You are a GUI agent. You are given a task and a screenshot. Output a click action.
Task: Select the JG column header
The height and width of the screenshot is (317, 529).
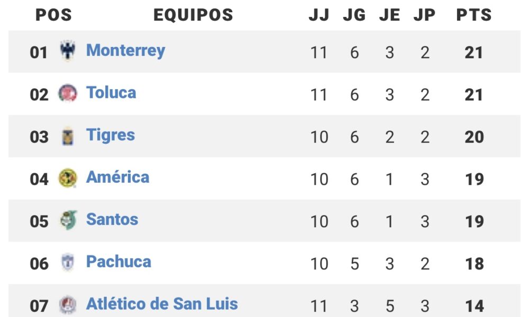coord(354,15)
